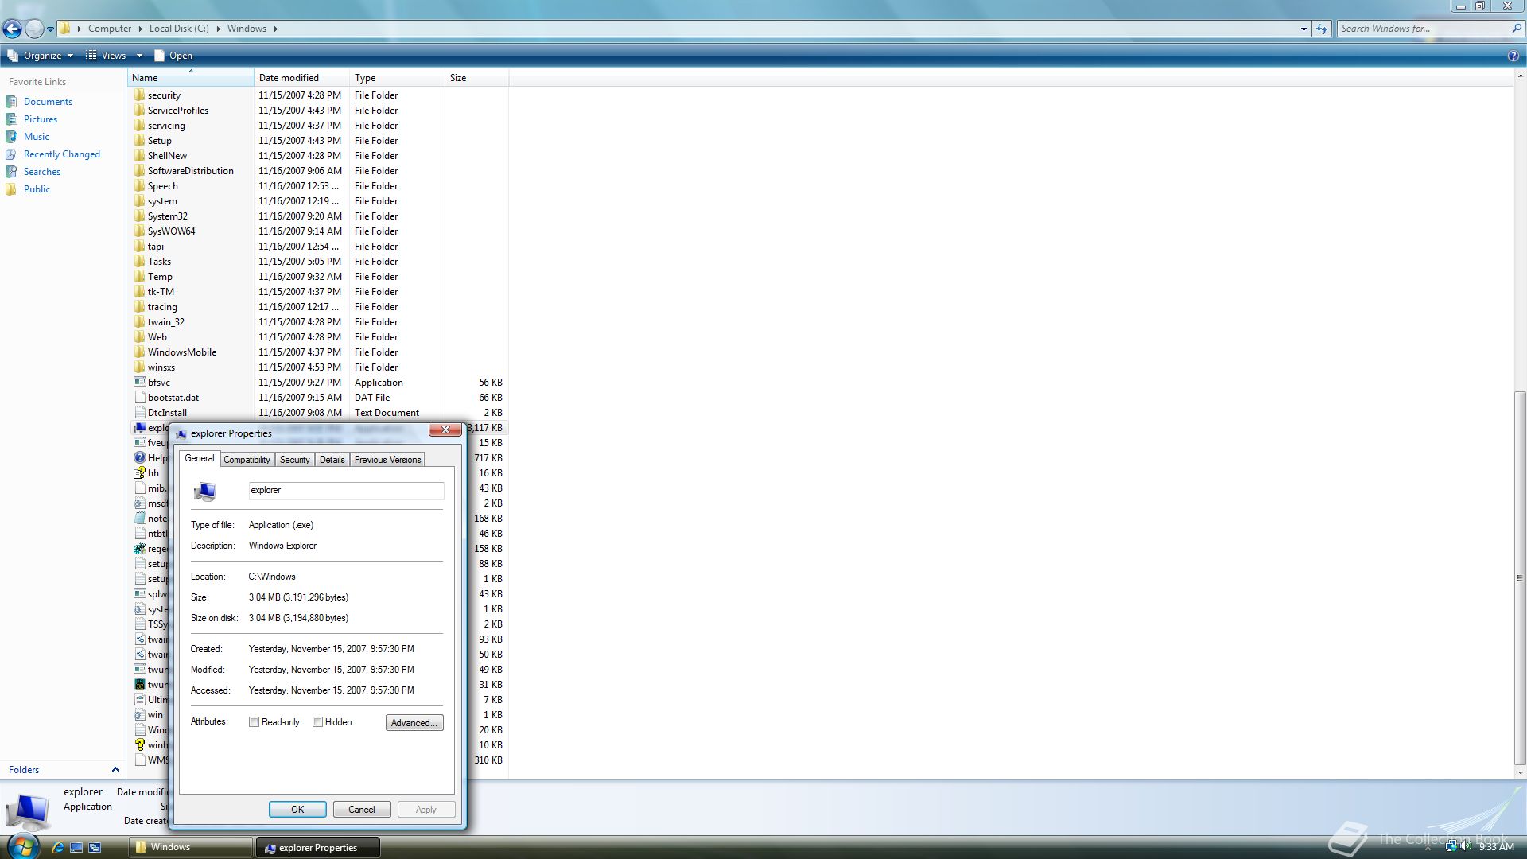1527x859 pixels.
Task: Click Computer in the breadcrumb path
Action: coord(110,29)
